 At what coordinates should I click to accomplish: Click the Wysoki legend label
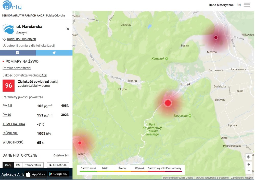point(139,168)
